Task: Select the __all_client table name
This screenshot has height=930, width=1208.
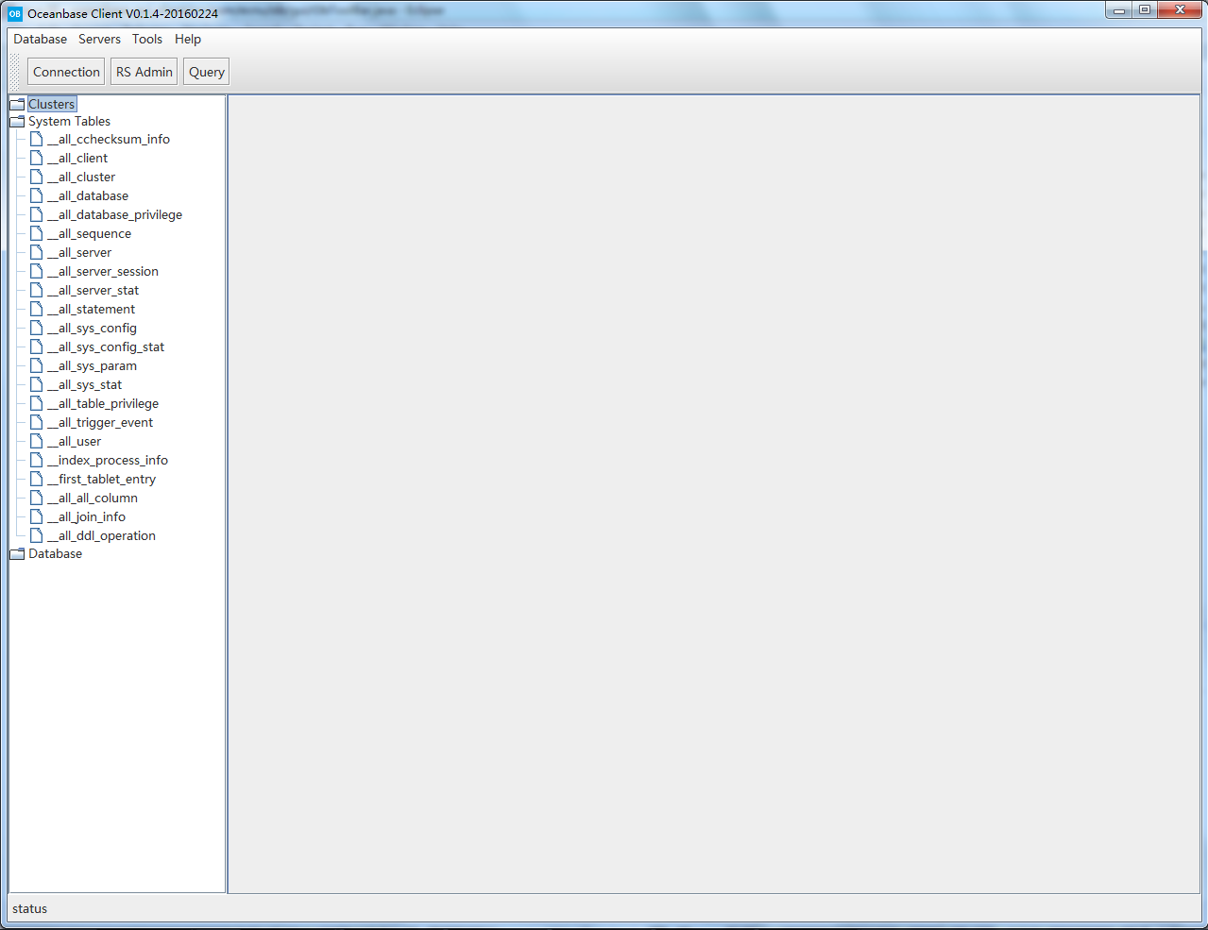Action: click(77, 158)
